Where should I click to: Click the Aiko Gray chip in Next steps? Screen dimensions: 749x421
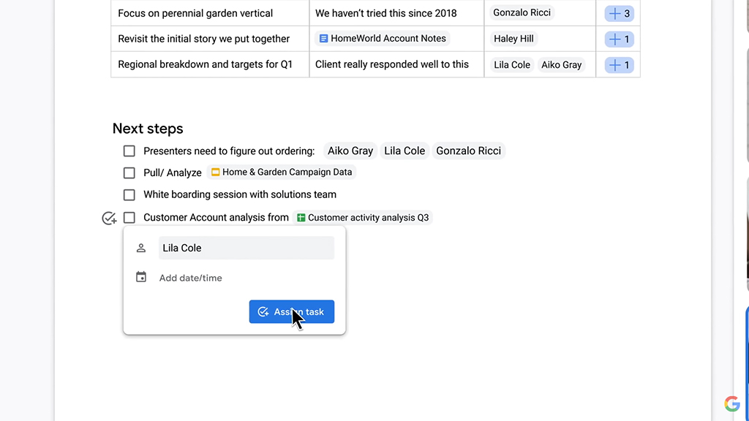coord(350,151)
